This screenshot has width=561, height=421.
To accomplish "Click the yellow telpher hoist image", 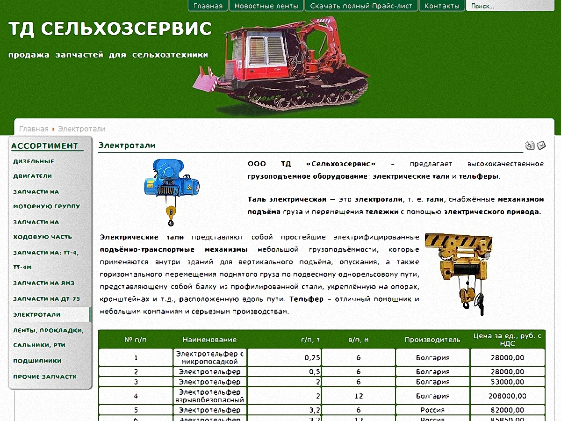I will tap(459, 274).
